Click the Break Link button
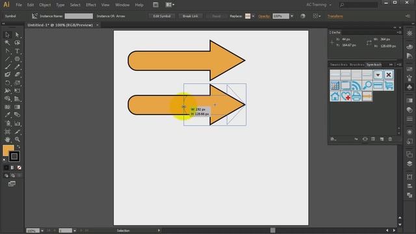416x234 pixels. pos(190,16)
